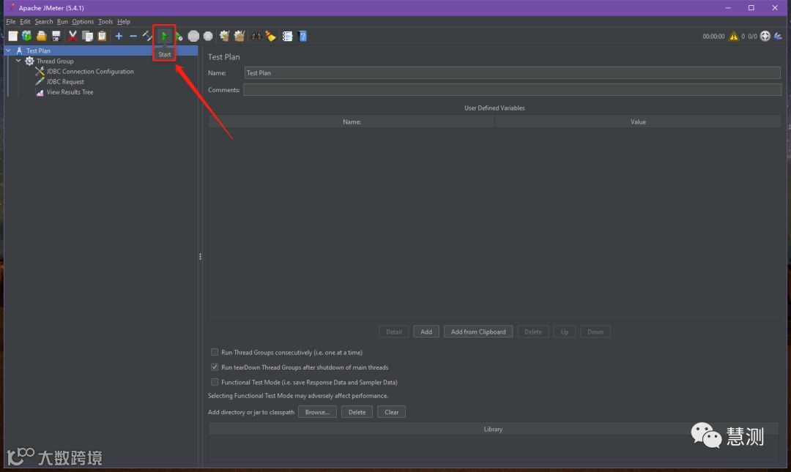The height and width of the screenshot is (472, 791).
Task: Click the Up button
Action: (x=565, y=331)
